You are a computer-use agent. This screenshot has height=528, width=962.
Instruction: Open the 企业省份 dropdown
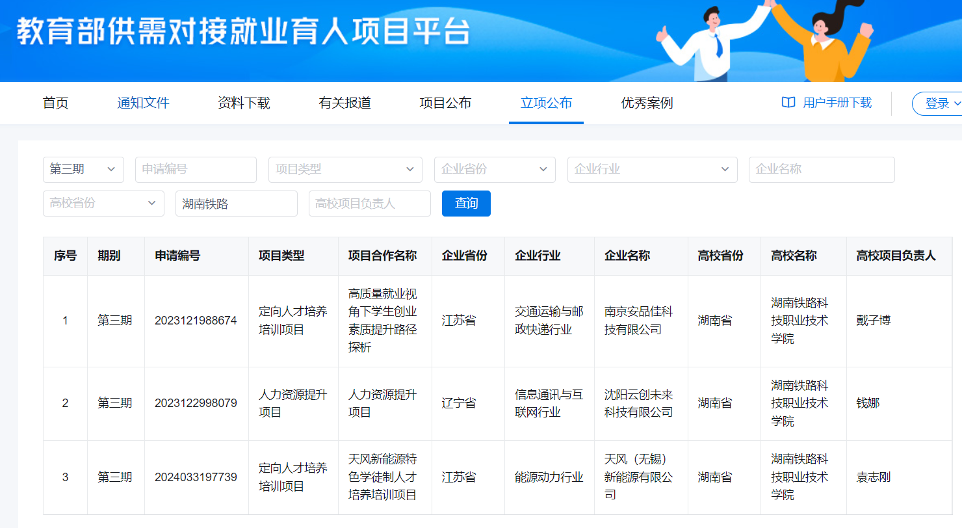[495, 169]
